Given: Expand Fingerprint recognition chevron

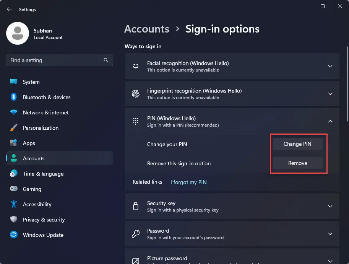Looking at the screenshot, I should [x=330, y=94].
